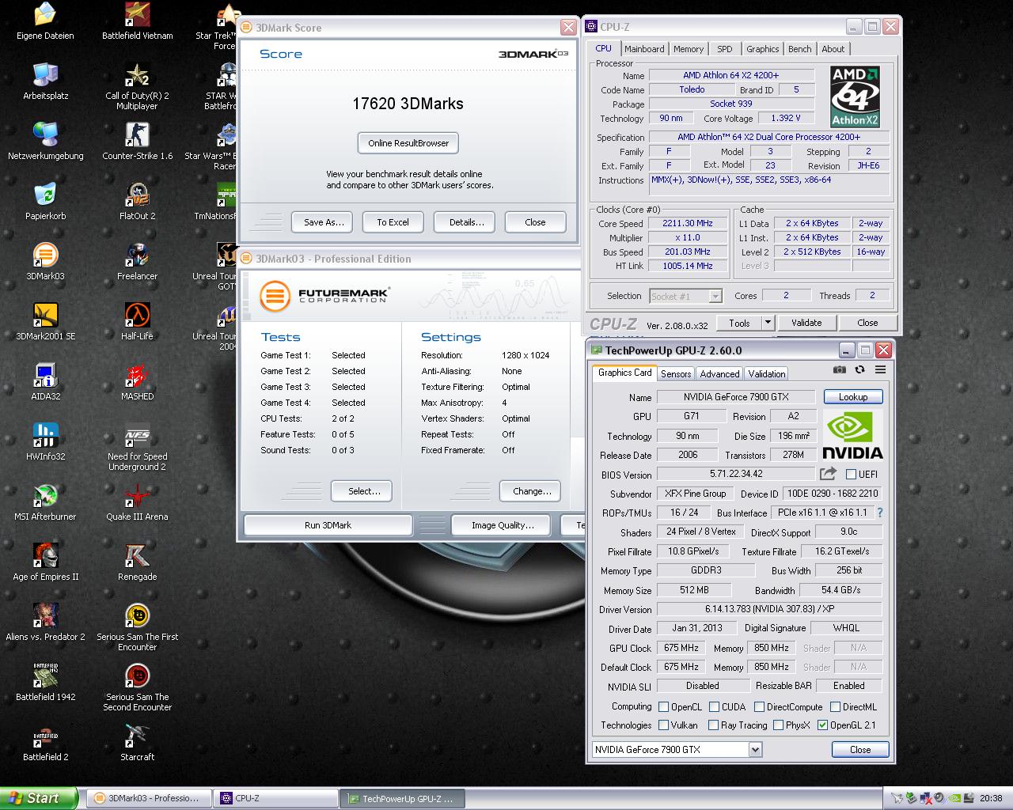Viewport: 1013px width, 810px height.
Task: Click the 20:38 system tray clock
Action: 991,799
